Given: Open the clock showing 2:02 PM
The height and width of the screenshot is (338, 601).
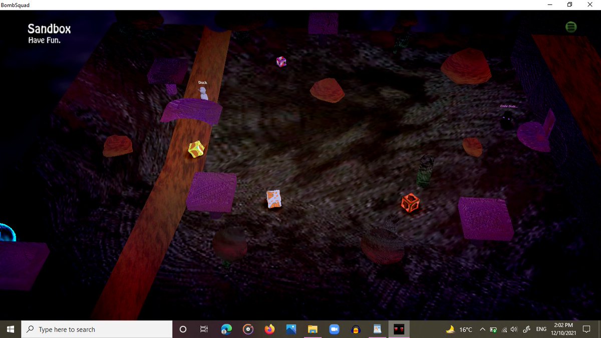Looking at the screenshot, I should coord(564,329).
